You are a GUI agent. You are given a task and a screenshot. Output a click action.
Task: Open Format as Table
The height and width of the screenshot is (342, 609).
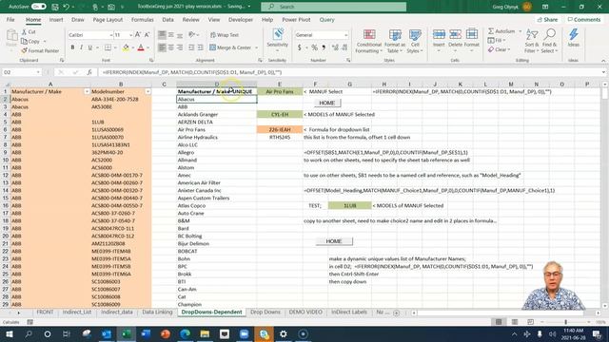pos(395,41)
